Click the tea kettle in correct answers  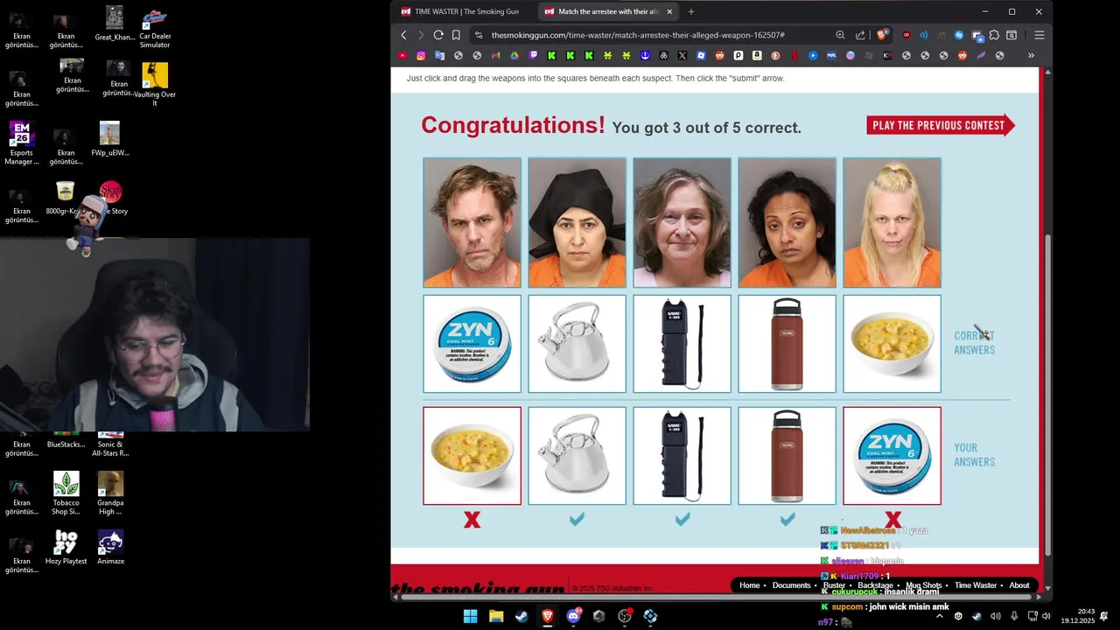[577, 344]
